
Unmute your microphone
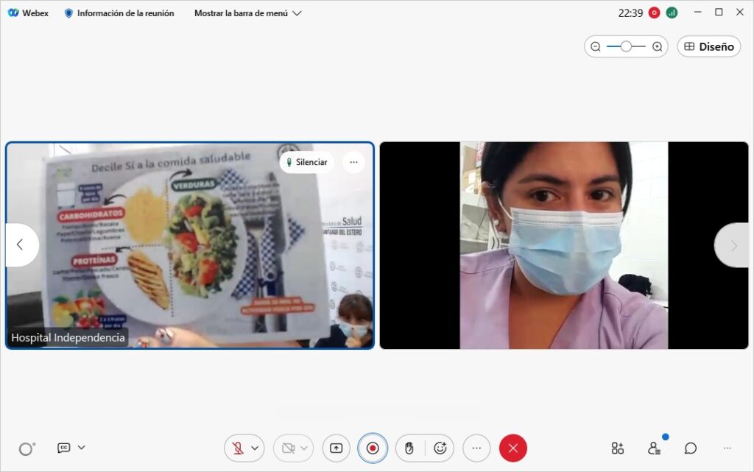coord(237,448)
